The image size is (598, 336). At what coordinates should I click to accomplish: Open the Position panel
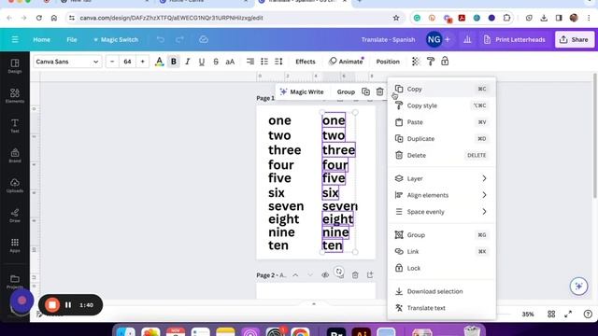pos(388,62)
